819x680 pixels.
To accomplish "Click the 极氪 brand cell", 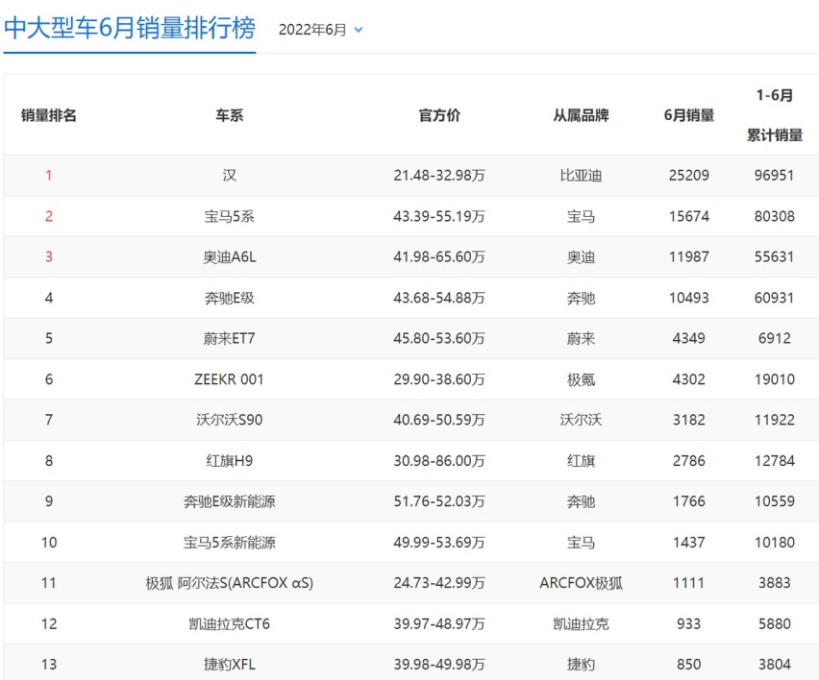I will 581,378.
